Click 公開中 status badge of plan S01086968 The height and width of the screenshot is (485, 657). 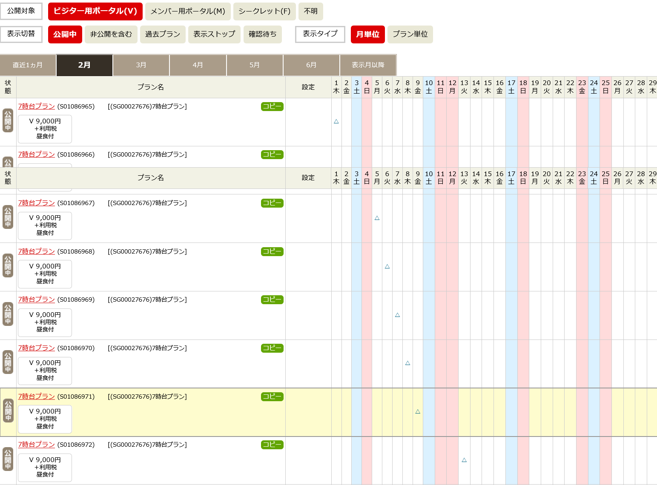tap(8, 265)
